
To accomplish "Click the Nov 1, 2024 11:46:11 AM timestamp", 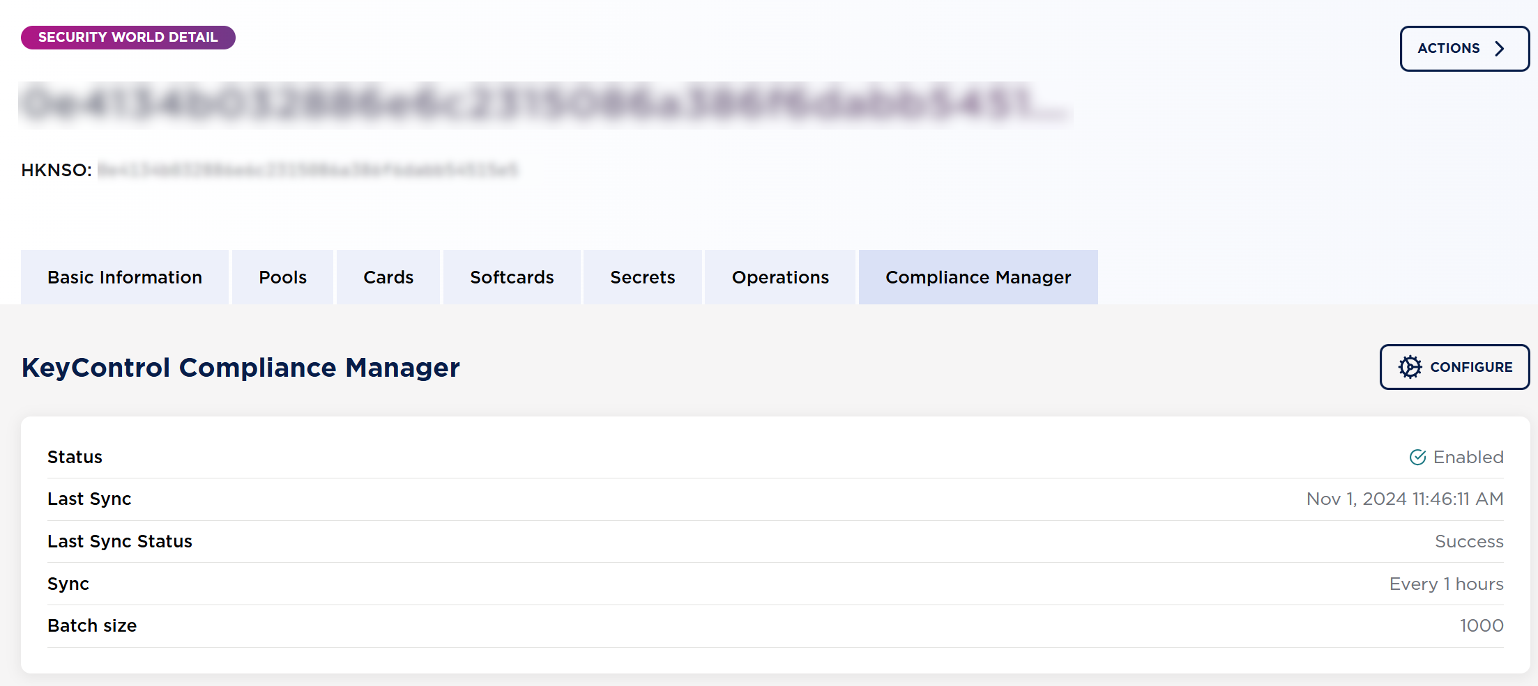I will coord(1405,499).
